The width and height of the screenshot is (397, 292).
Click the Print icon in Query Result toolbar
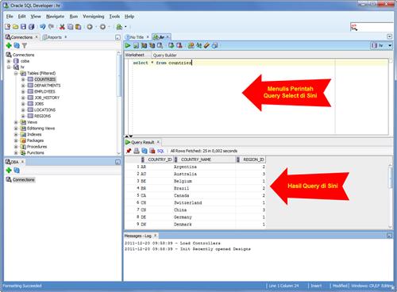click(x=137, y=151)
